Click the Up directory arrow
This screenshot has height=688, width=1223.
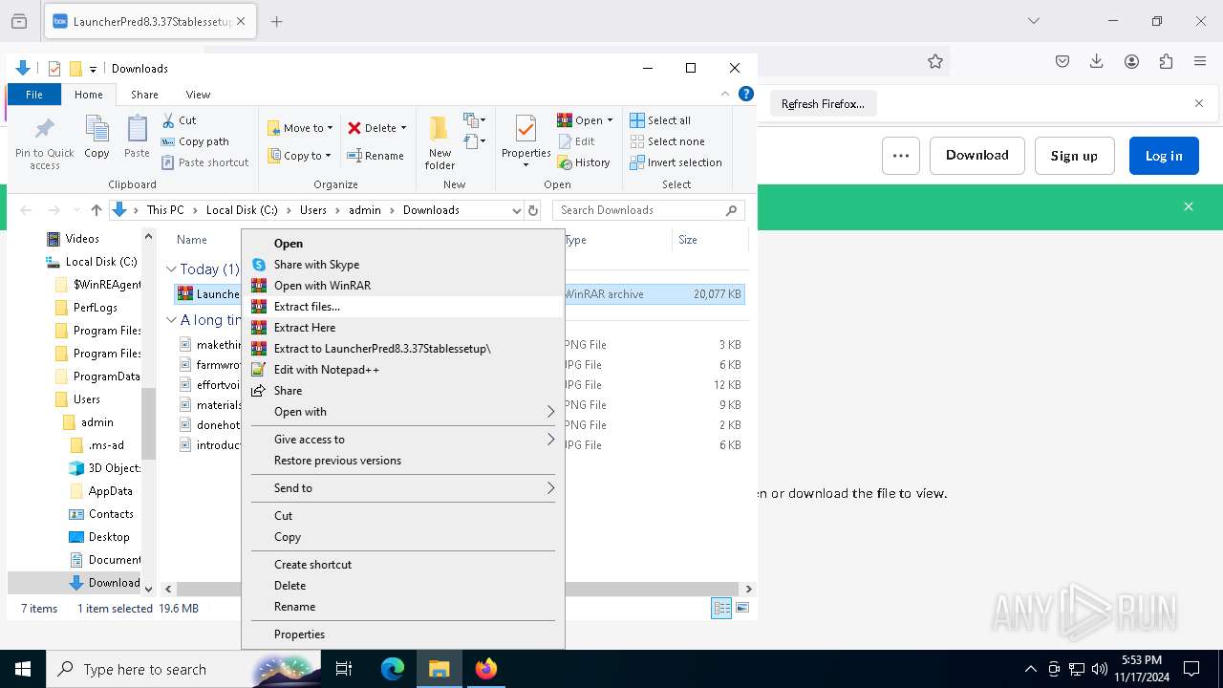(x=96, y=210)
